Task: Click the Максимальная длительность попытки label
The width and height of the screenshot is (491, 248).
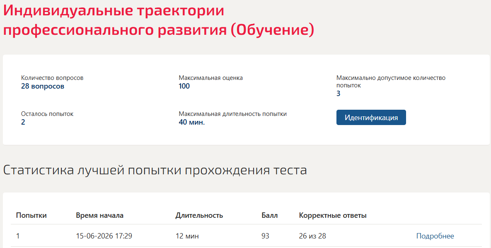Action: [233, 114]
